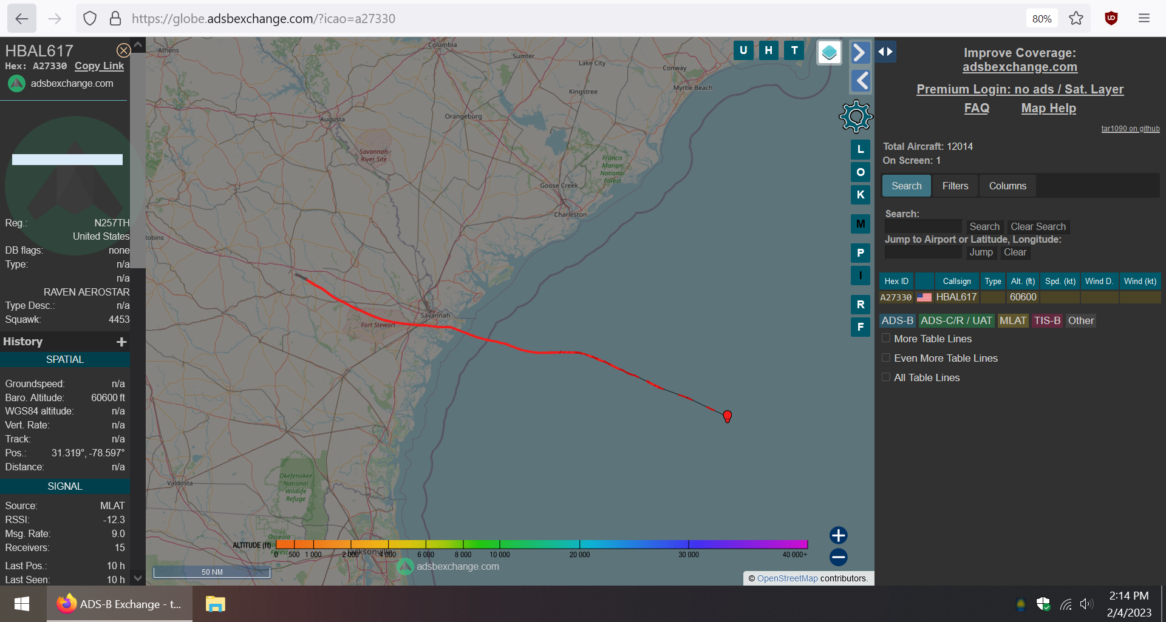
Task: Select the red balloon marker on map
Action: [728, 416]
